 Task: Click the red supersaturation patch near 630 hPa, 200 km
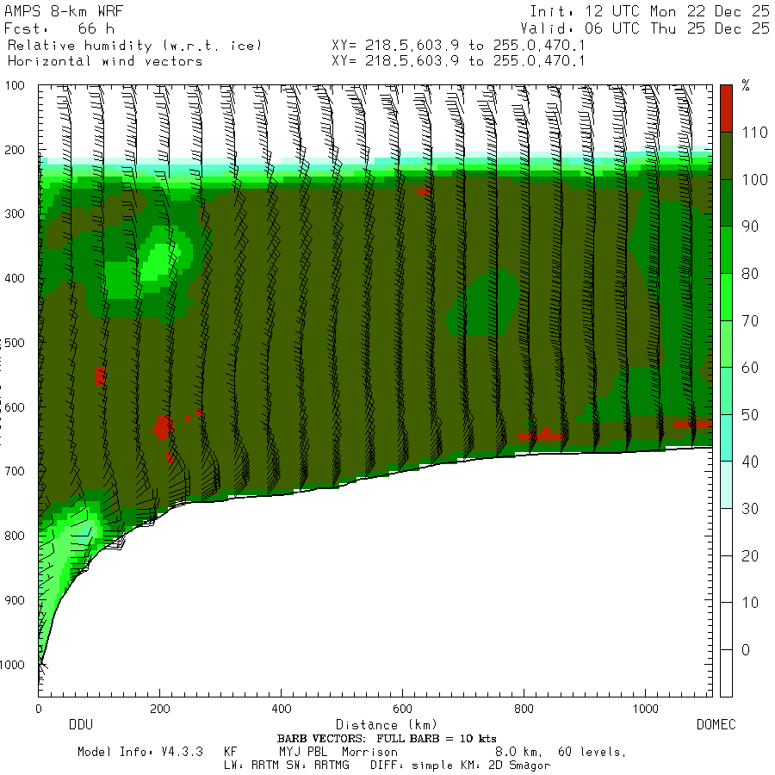[x=163, y=427]
